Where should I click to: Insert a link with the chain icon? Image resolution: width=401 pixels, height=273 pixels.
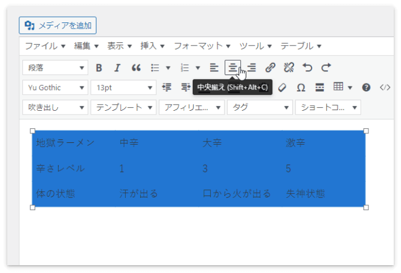(270, 68)
